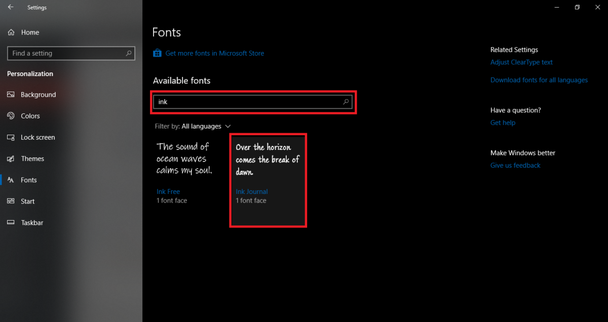Click the Find a setting search box
608x322 pixels.
(71, 53)
